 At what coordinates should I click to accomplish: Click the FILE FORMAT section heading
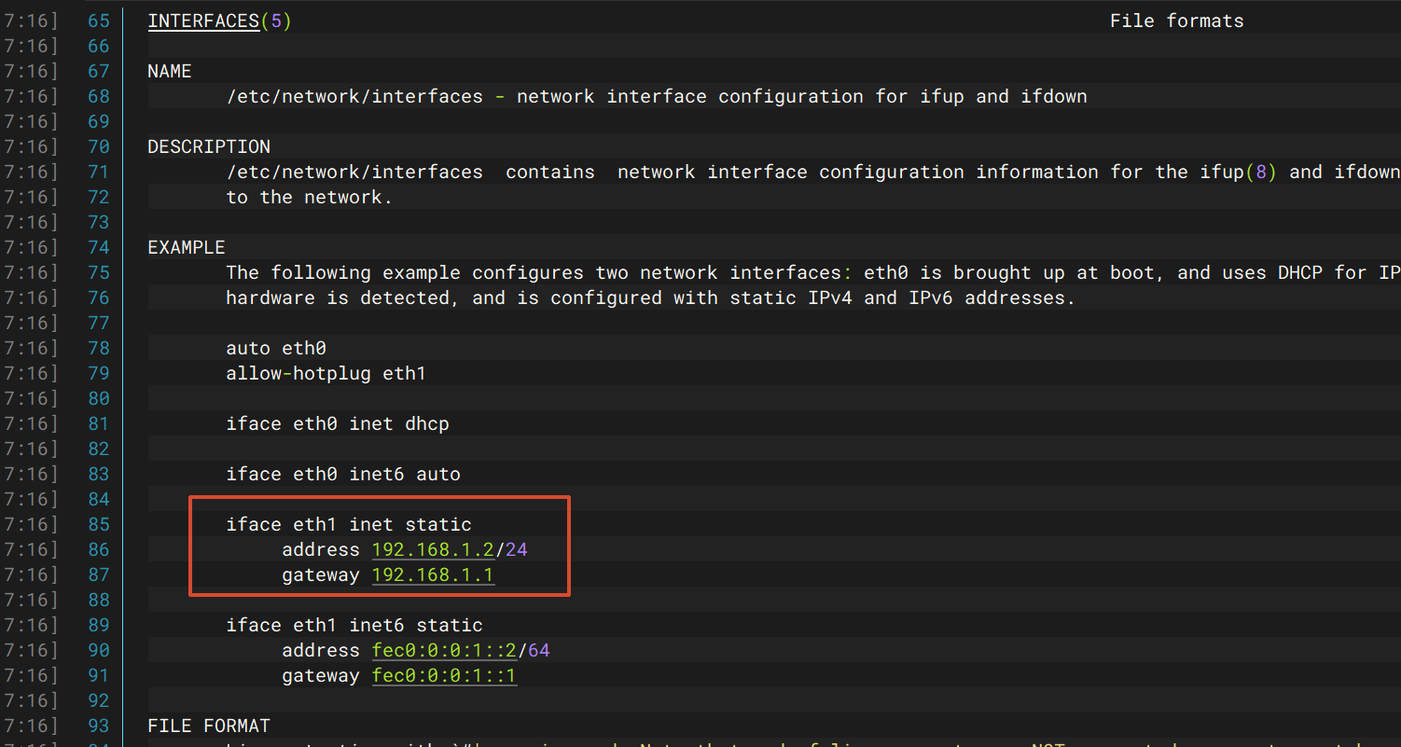[209, 726]
